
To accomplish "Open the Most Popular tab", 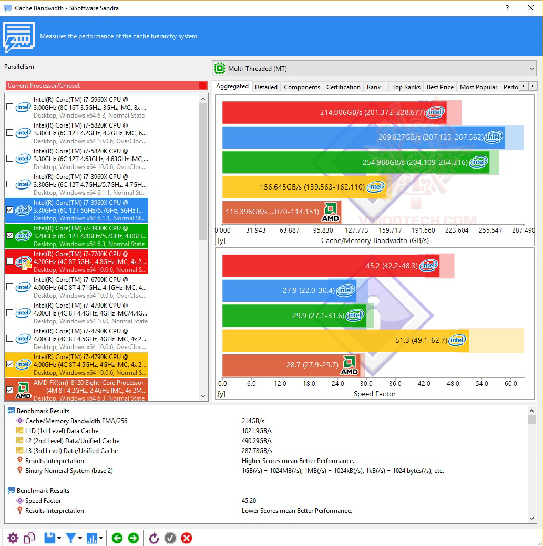I will (478, 87).
